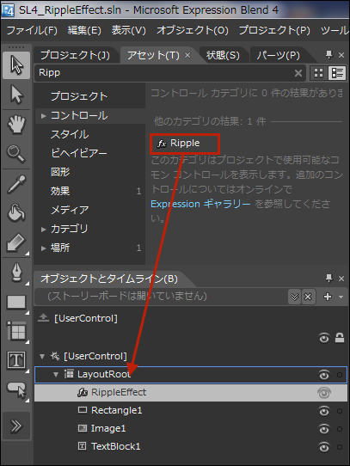Activate the Zoom magnifier tool
The height and width of the screenshot is (466, 350).
pyautogui.click(x=16, y=154)
